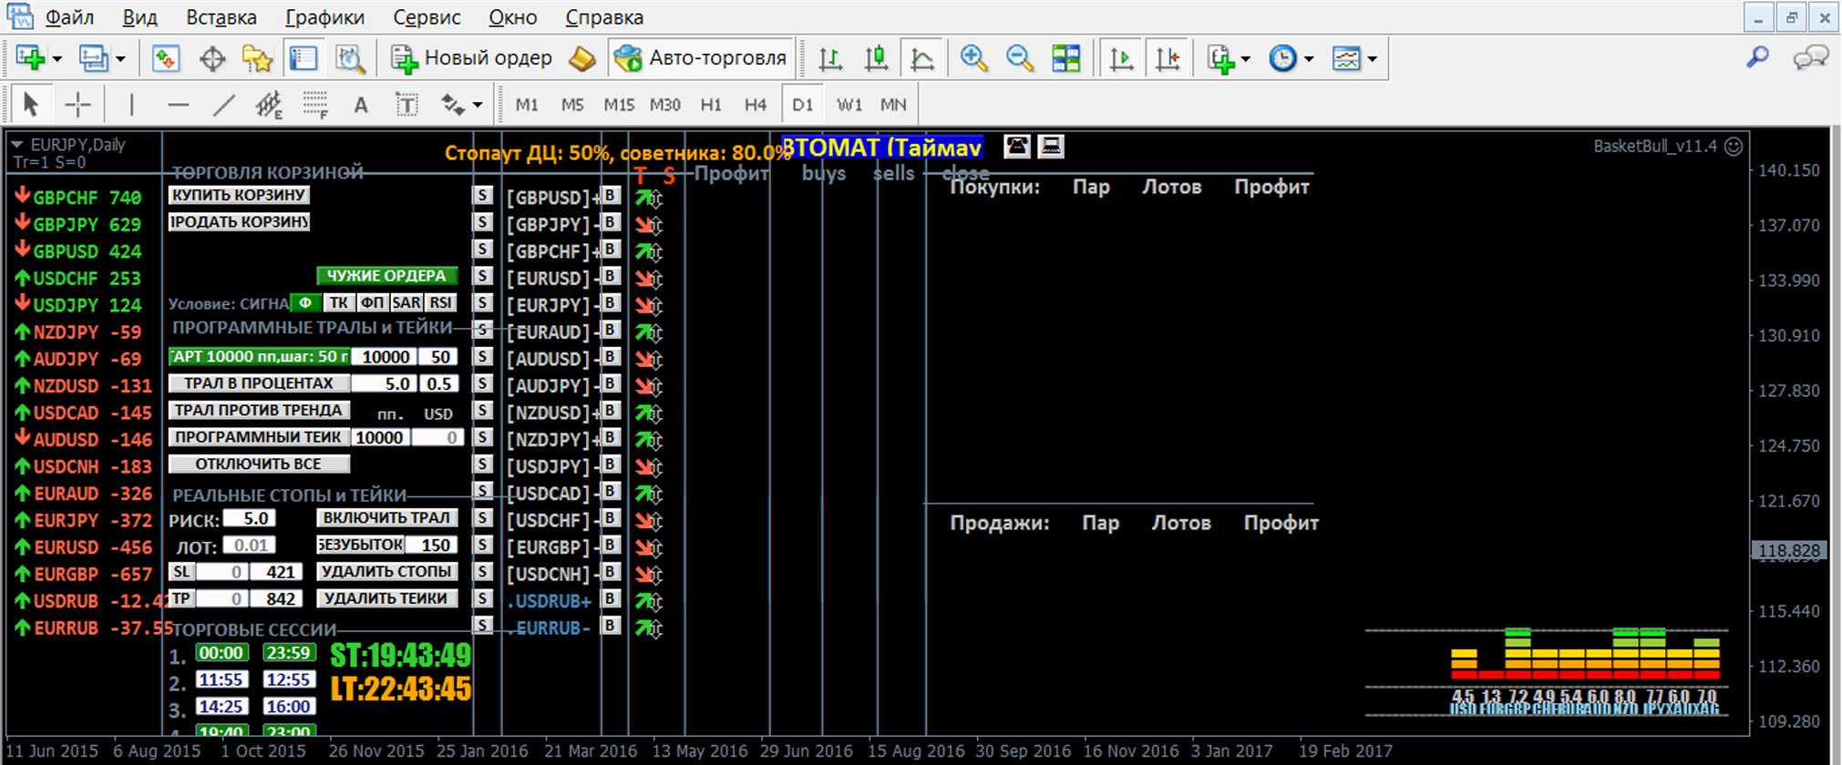Image resolution: width=1842 pixels, height=765 pixels.
Task: Open the periodicity clock dropdown arrow
Action: (1309, 59)
